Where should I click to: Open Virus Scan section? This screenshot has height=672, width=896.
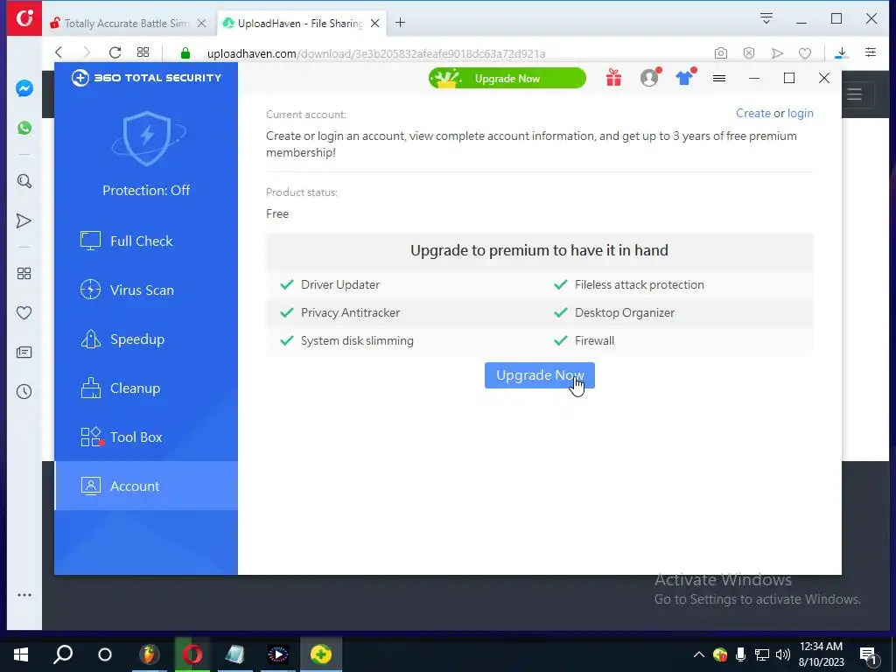[x=146, y=290]
